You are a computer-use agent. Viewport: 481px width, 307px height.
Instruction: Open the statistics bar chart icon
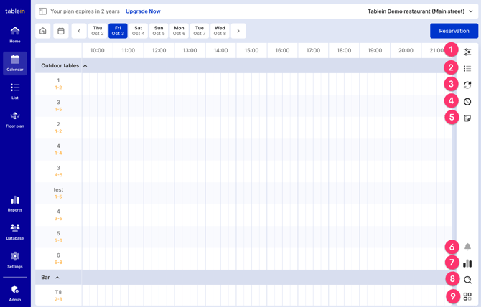pos(467,263)
